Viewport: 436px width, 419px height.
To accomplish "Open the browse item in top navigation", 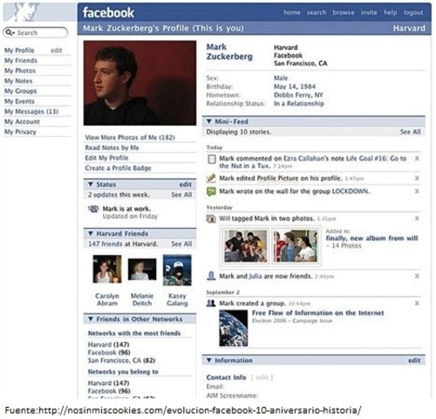I will point(344,12).
